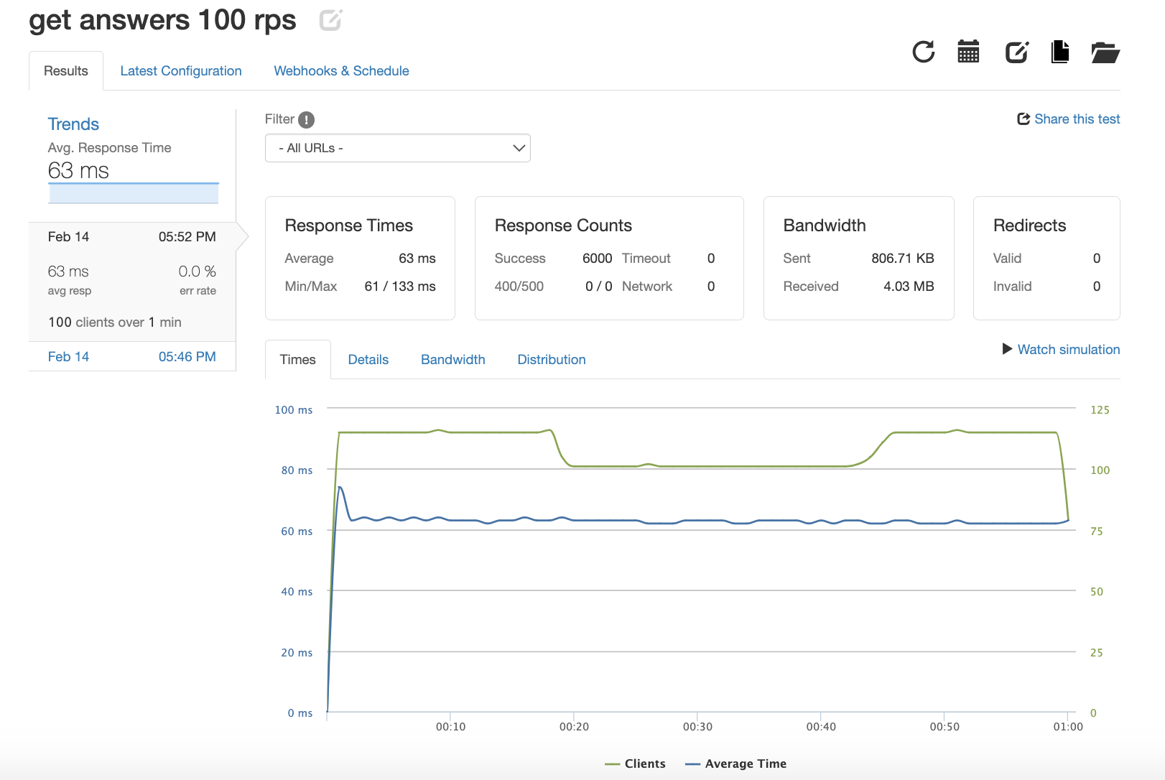
Task: Click the Response Counts card title
Action: [x=563, y=226]
